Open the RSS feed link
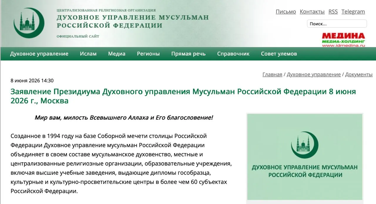This screenshot has width=376, height=204. 333,12
